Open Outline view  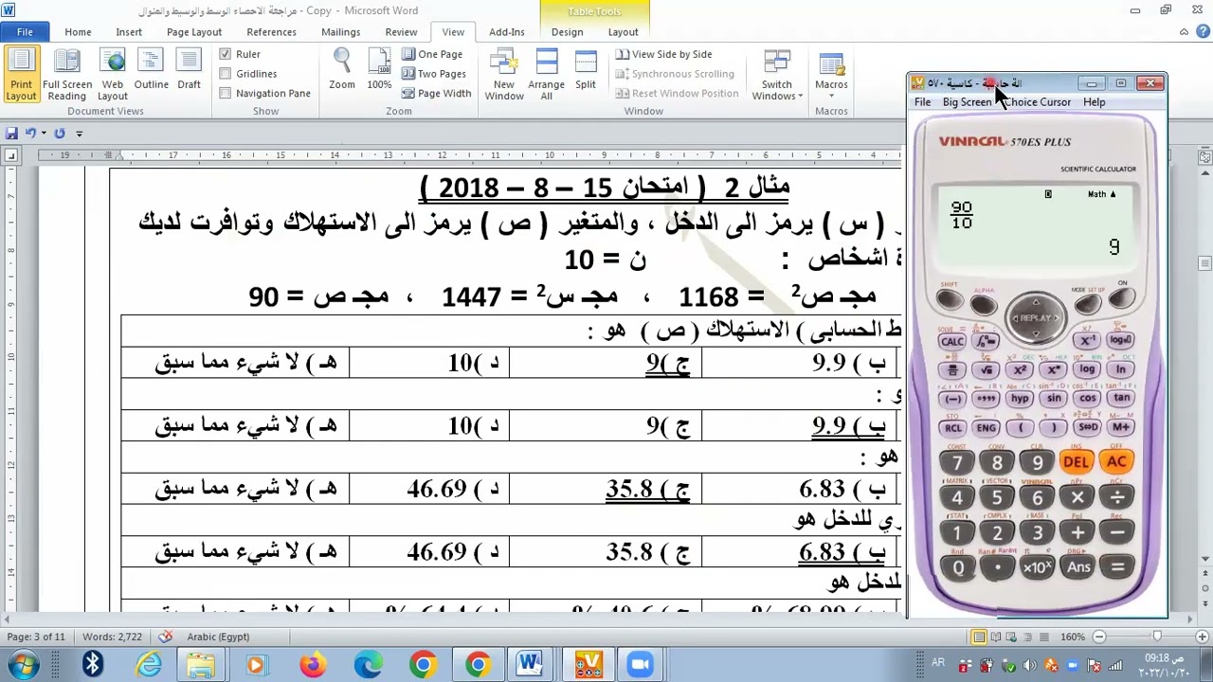(151, 69)
